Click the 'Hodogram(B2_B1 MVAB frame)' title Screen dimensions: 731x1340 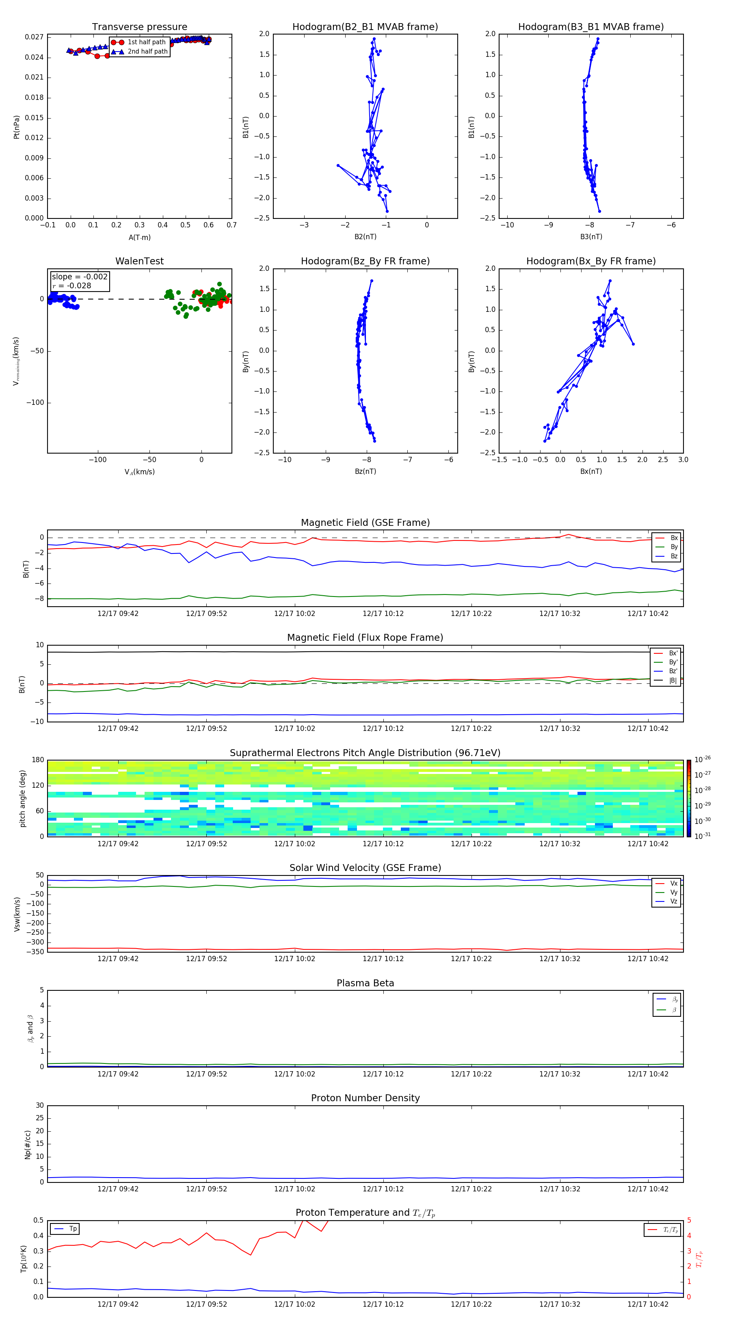point(365,27)
